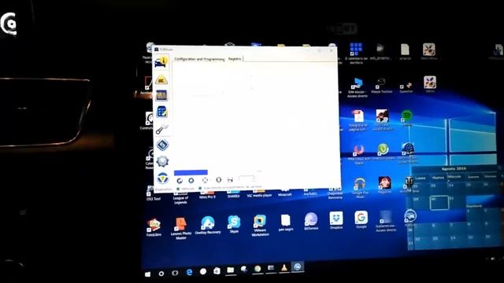Click the stop circle toolbar button
504x283 pixels.
click(x=219, y=180)
